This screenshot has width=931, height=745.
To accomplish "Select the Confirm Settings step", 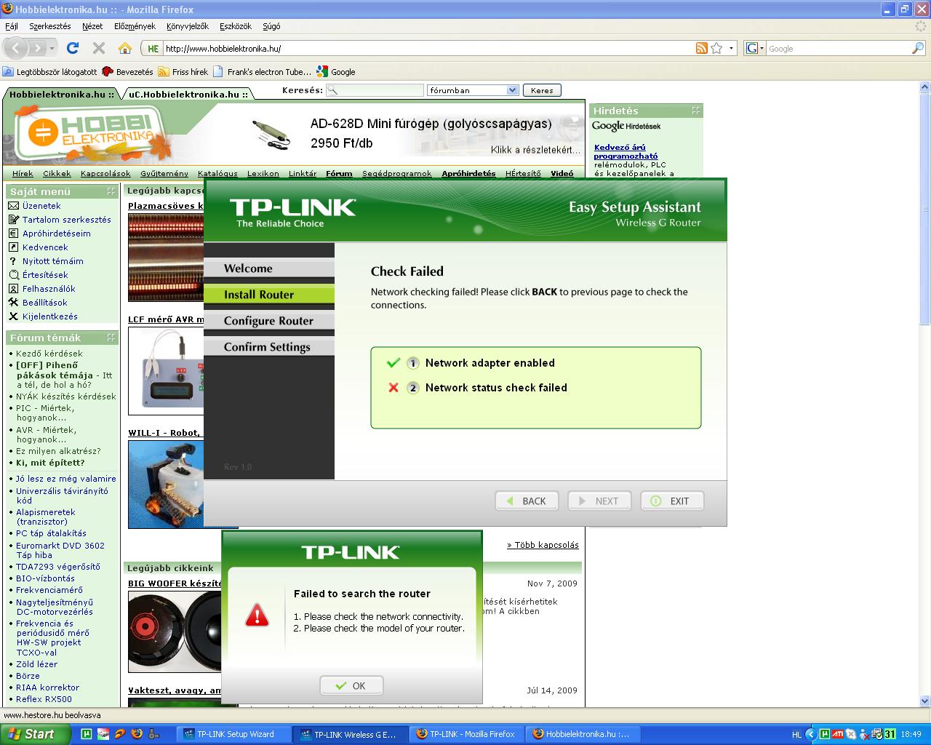I will tap(269, 347).
